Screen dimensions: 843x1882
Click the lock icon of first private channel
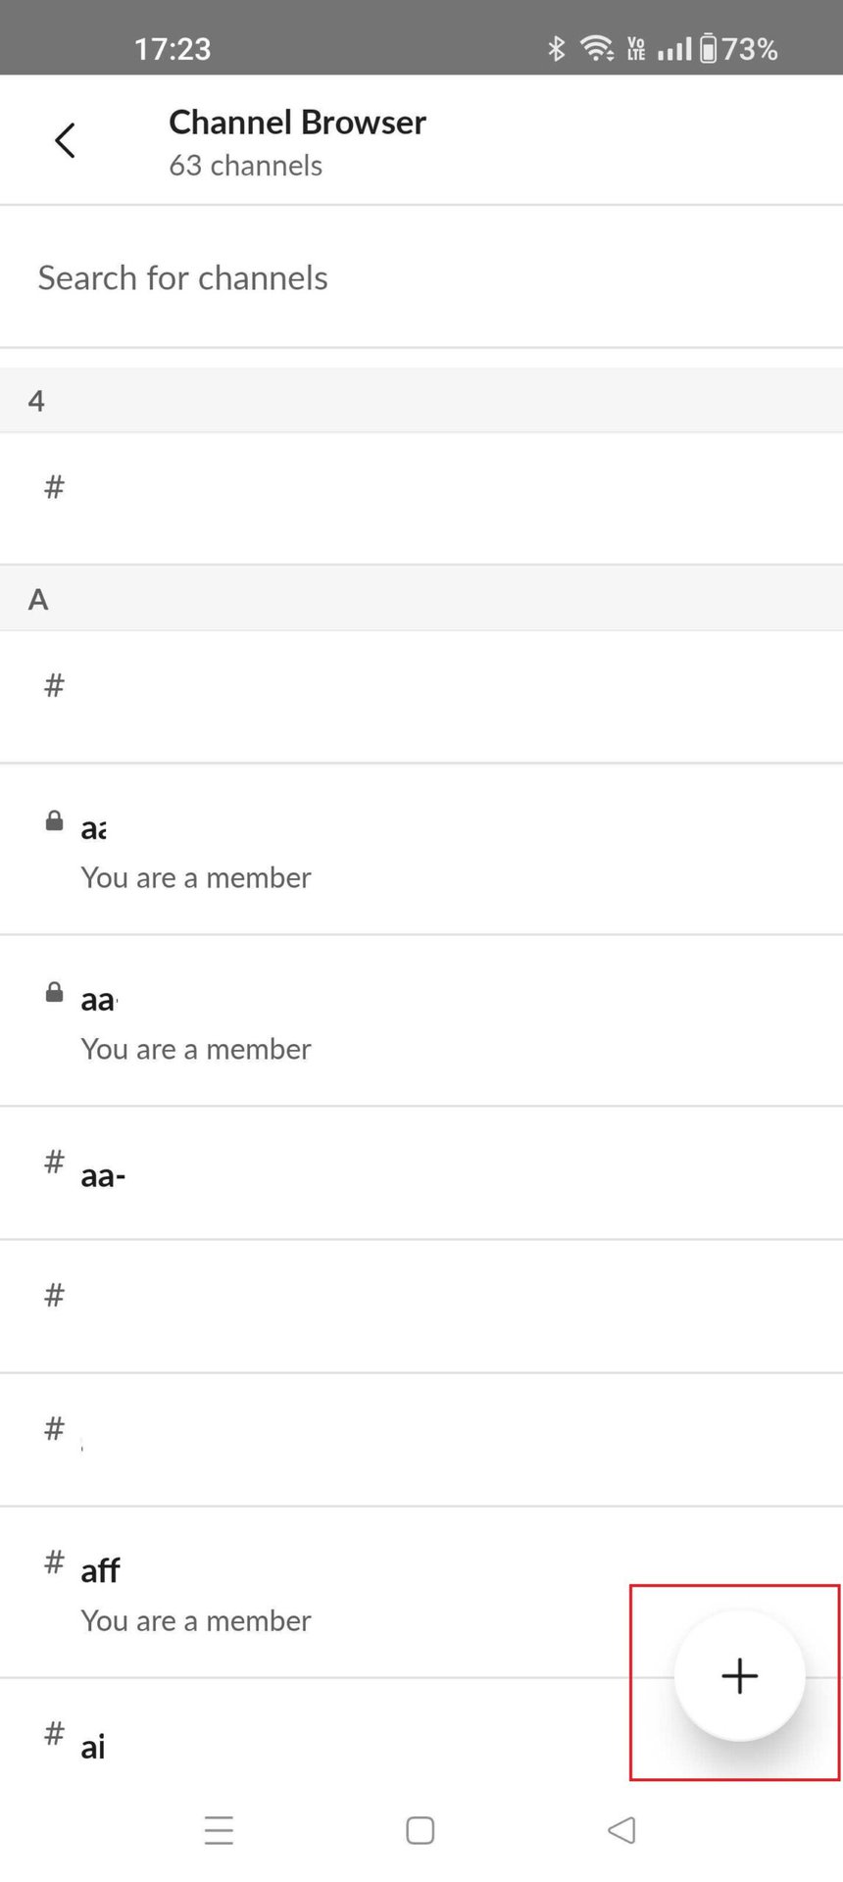pos(55,821)
